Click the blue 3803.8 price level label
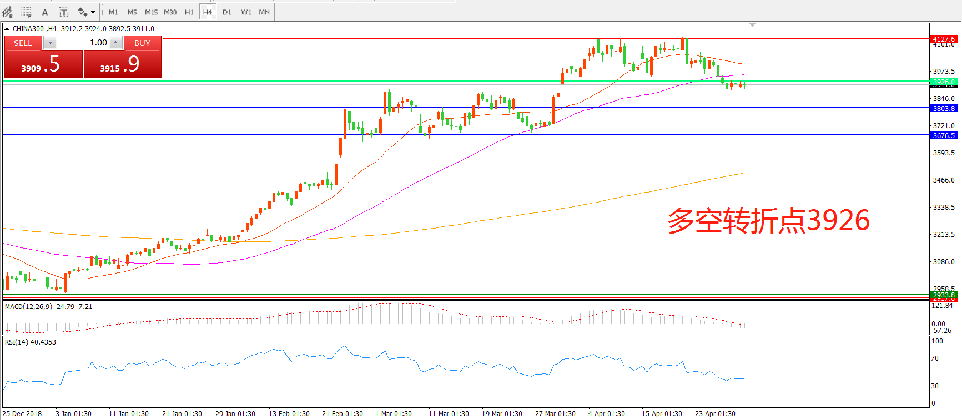The image size is (962, 420). click(x=943, y=109)
